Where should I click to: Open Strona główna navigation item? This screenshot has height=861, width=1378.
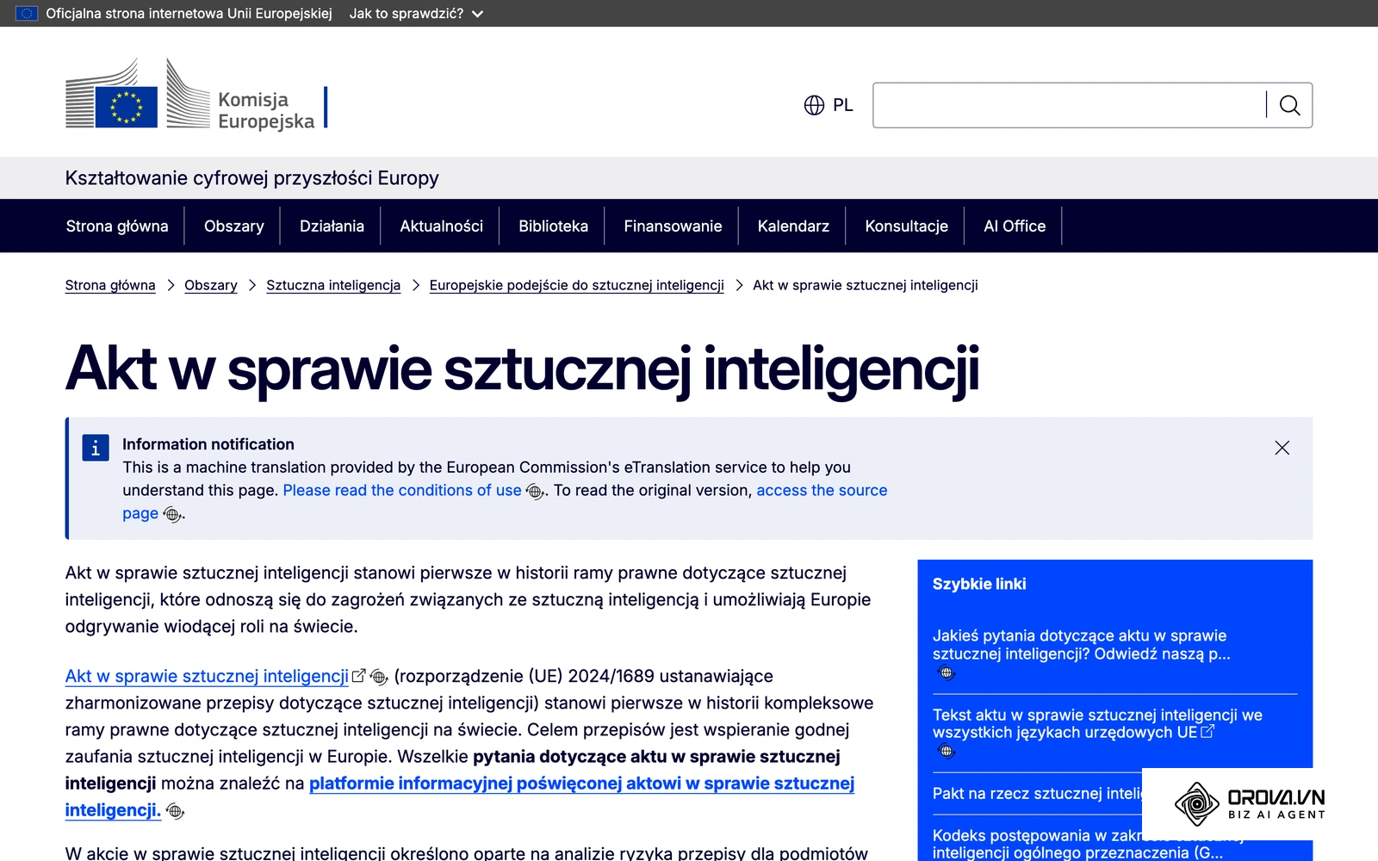click(117, 226)
